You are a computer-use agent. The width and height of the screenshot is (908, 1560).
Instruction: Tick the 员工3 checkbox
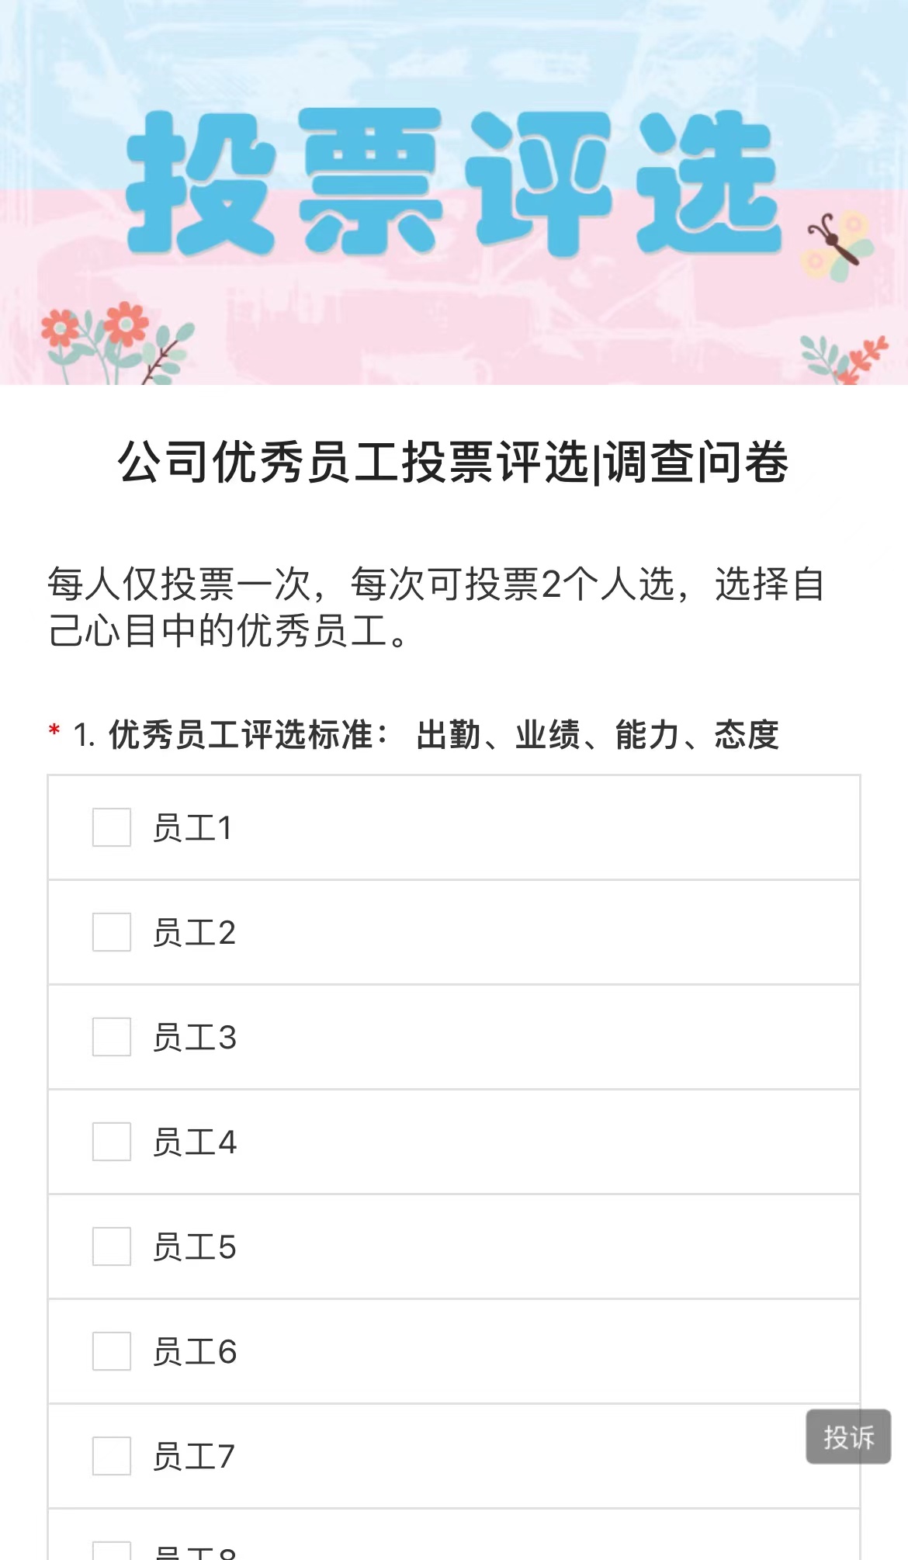pyautogui.click(x=112, y=1037)
